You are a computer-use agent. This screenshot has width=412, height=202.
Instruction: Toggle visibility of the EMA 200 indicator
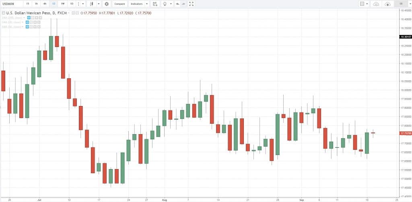click(28, 18)
